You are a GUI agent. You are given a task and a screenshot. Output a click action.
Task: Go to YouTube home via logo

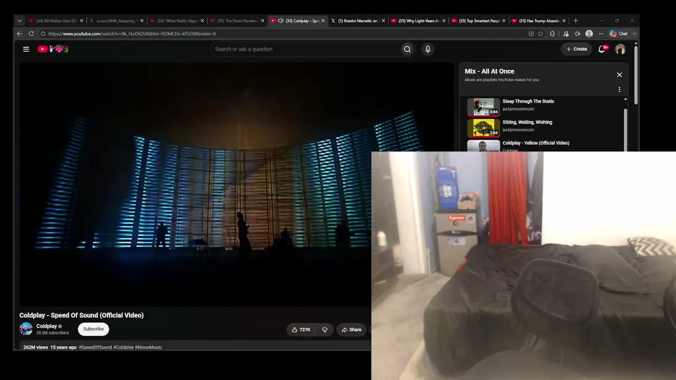53,49
